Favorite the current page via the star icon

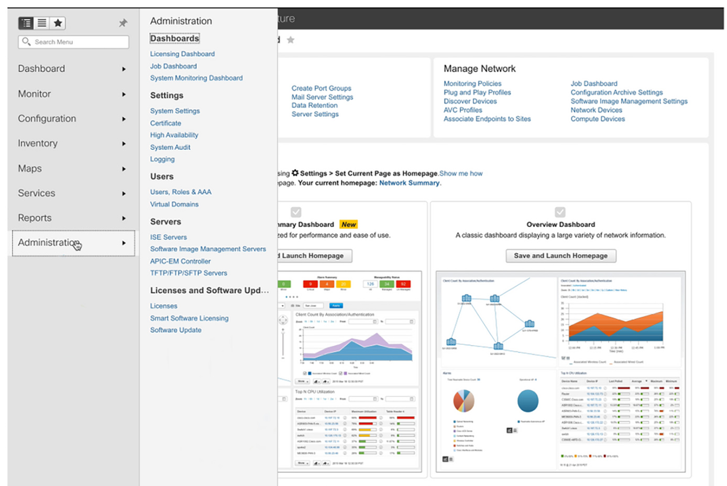(x=291, y=39)
